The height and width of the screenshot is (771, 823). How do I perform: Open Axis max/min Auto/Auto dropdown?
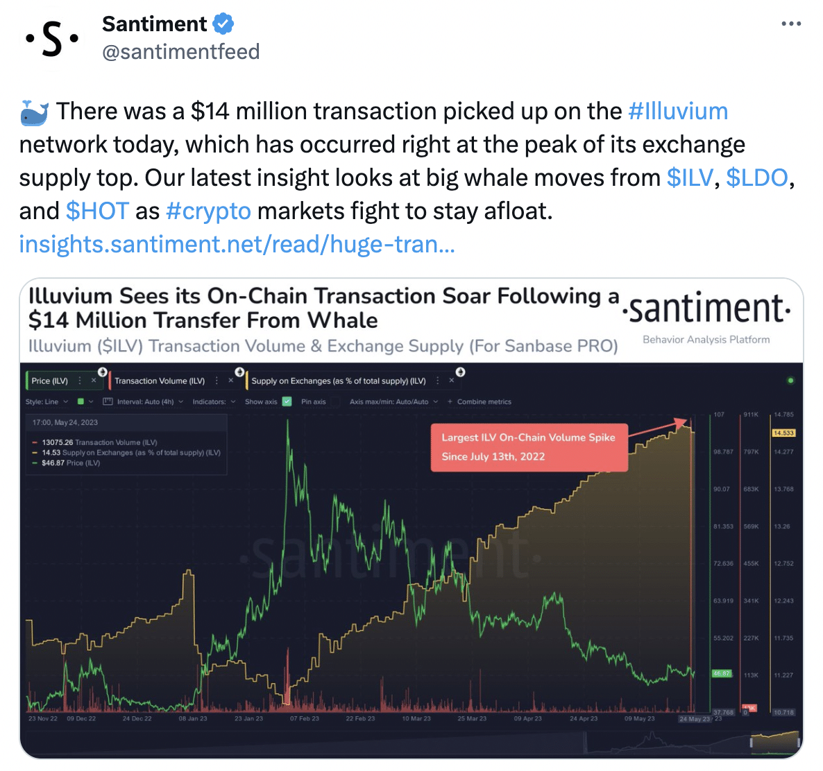[x=393, y=401]
